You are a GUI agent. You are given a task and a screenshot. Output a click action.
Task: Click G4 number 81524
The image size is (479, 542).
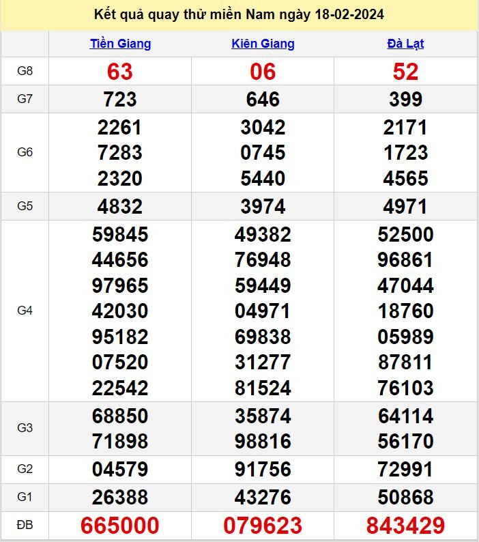(x=263, y=388)
